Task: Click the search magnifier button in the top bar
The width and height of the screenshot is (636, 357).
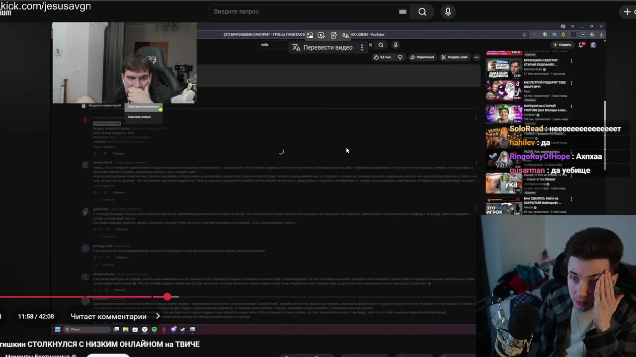Action: 422,12
